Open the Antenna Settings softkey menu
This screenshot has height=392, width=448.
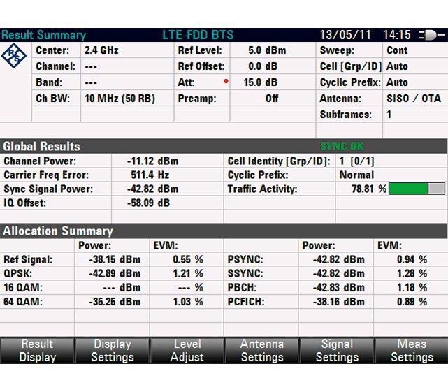pos(261,350)
